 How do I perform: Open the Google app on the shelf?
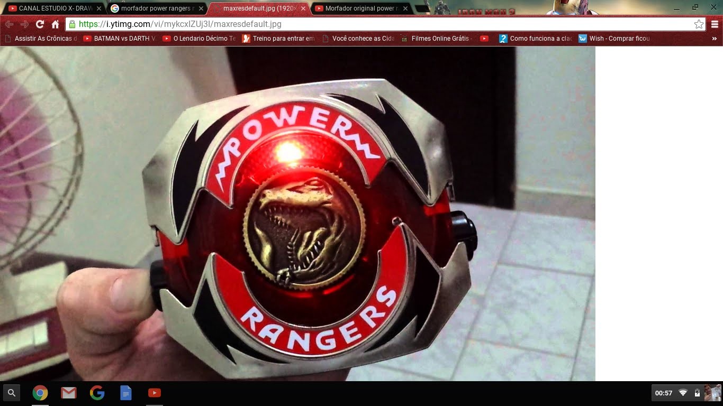tap(97, 393)
